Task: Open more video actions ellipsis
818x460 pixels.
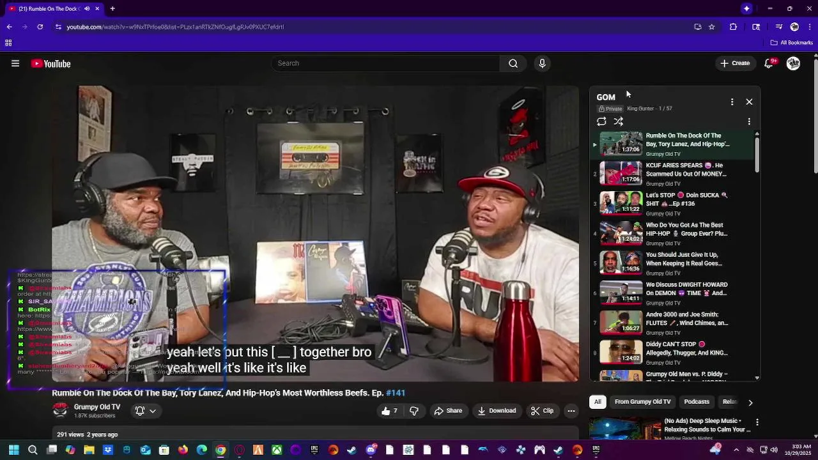Action: coord(571,411)
